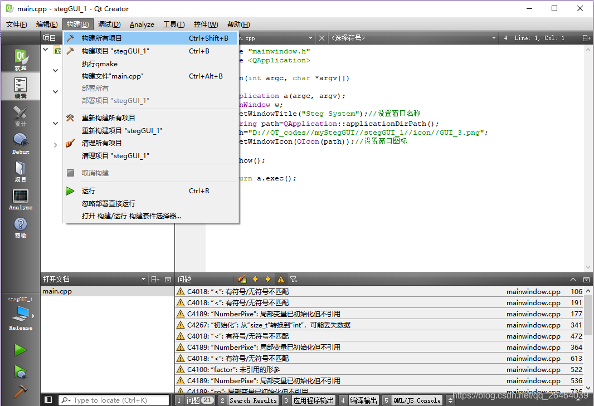Open Analyze mode in sidebar
The image size is (594, 406).
point(21,199)
